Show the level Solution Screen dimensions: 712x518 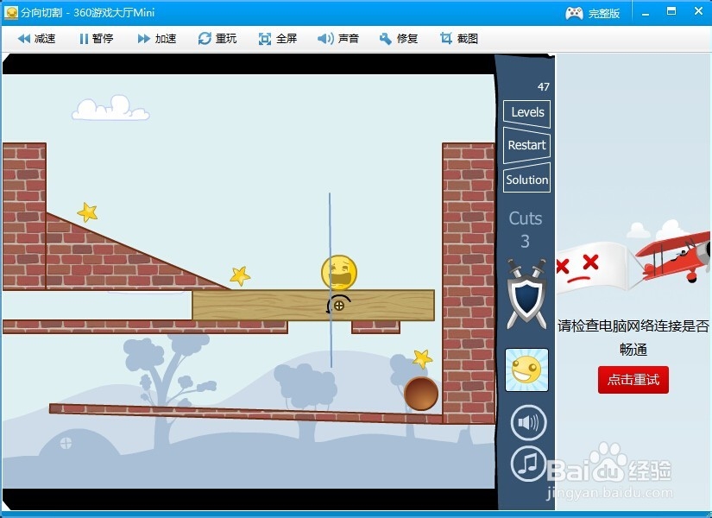click(x=526, y=180)
